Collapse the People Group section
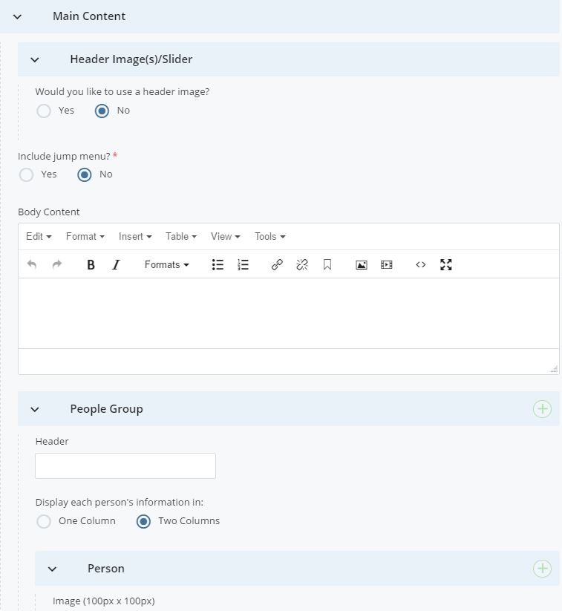Viewport: 562px width, 611px height. click(35, 409)
